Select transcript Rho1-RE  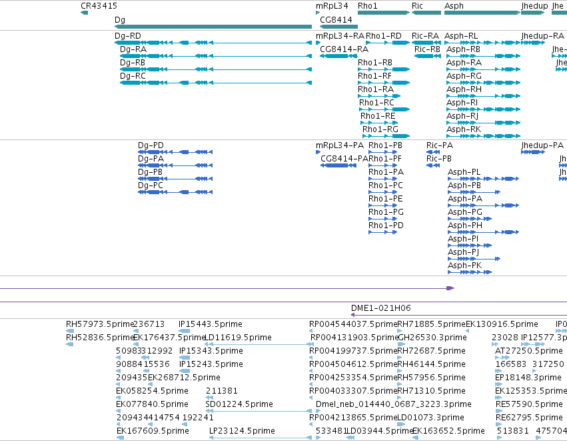click(x=379, y=123)
